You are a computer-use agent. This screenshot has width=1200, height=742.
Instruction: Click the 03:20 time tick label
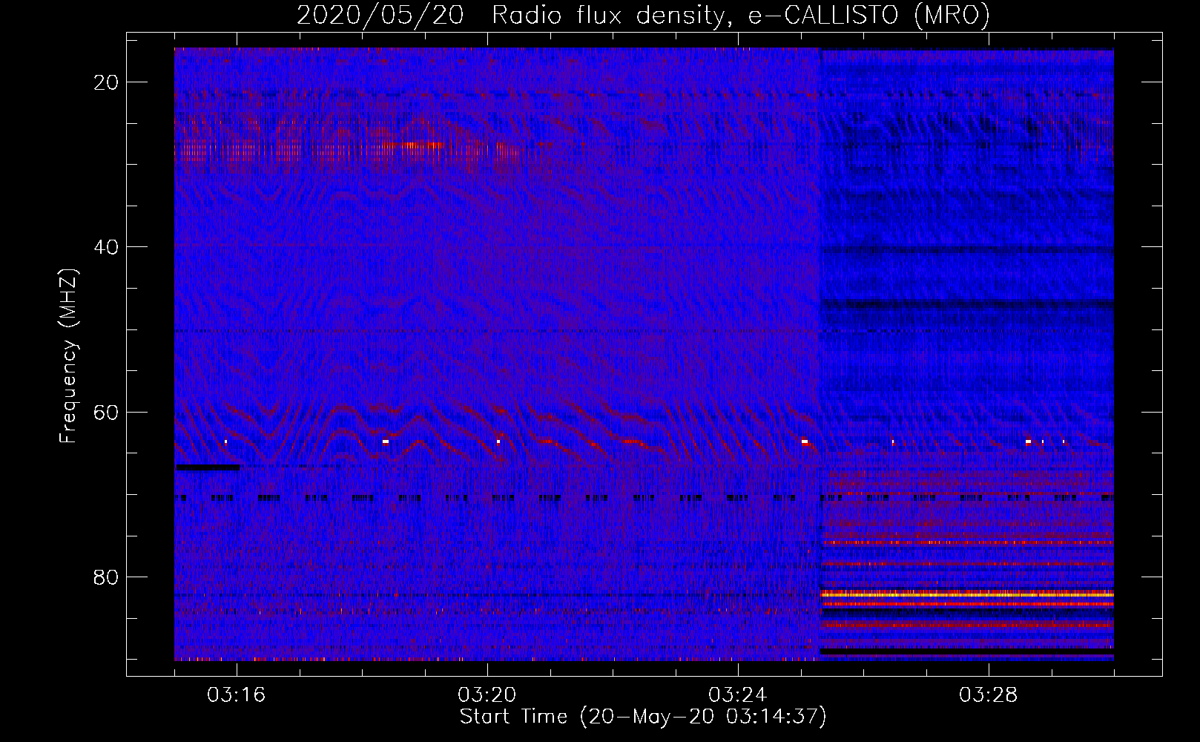coord(487,695)
